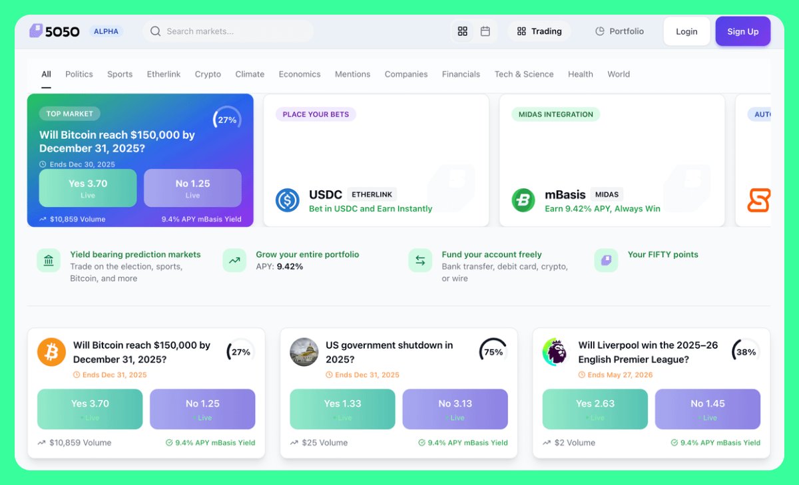
Task: Select the Sports tab
Action: [120, 75]
